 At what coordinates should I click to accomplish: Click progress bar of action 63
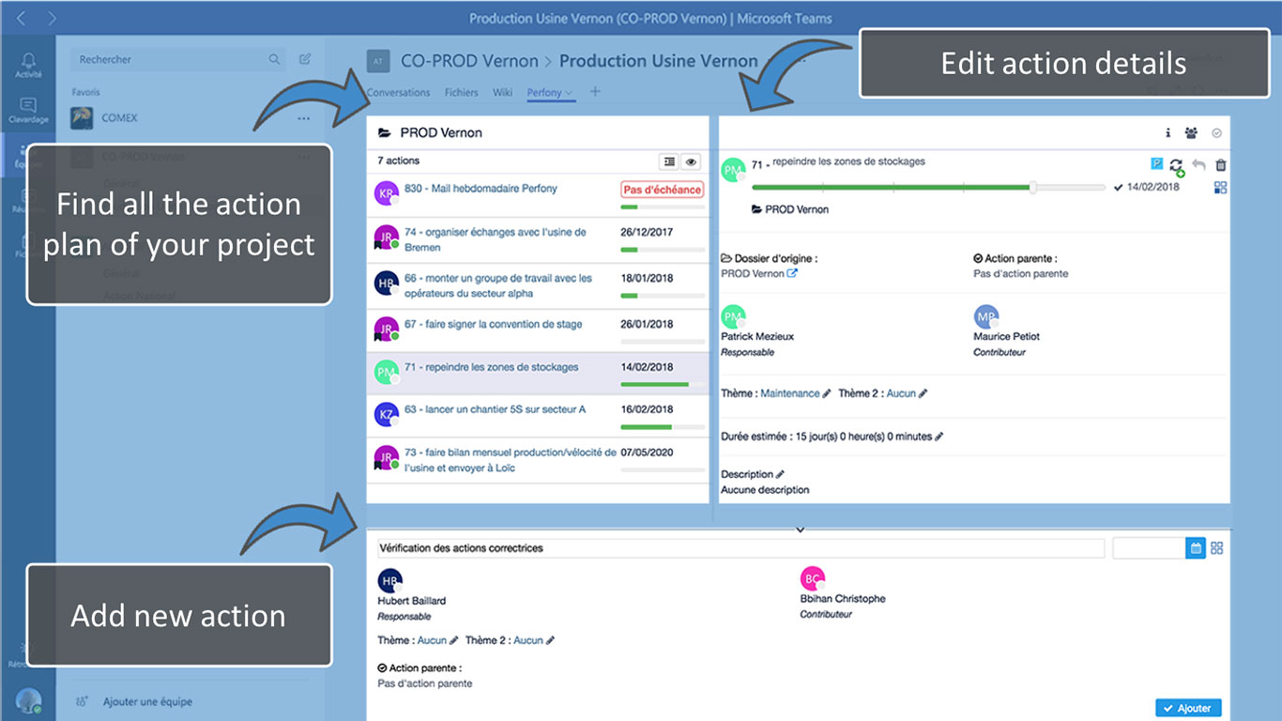click(x=663, y=427)
